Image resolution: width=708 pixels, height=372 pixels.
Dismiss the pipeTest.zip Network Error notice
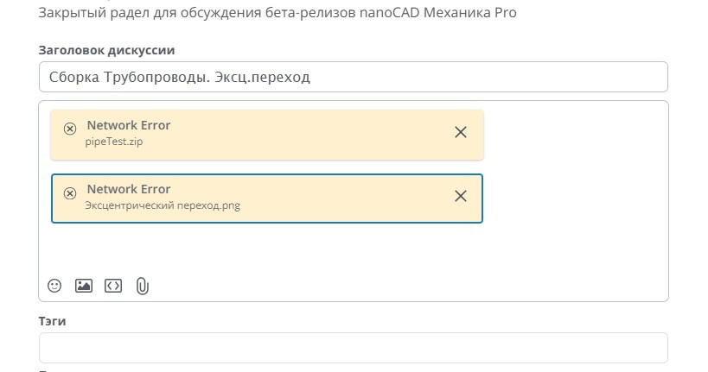point(461,132)
